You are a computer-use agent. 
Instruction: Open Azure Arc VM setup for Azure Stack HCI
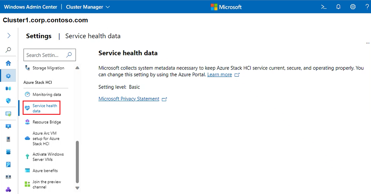click(42, 139)
